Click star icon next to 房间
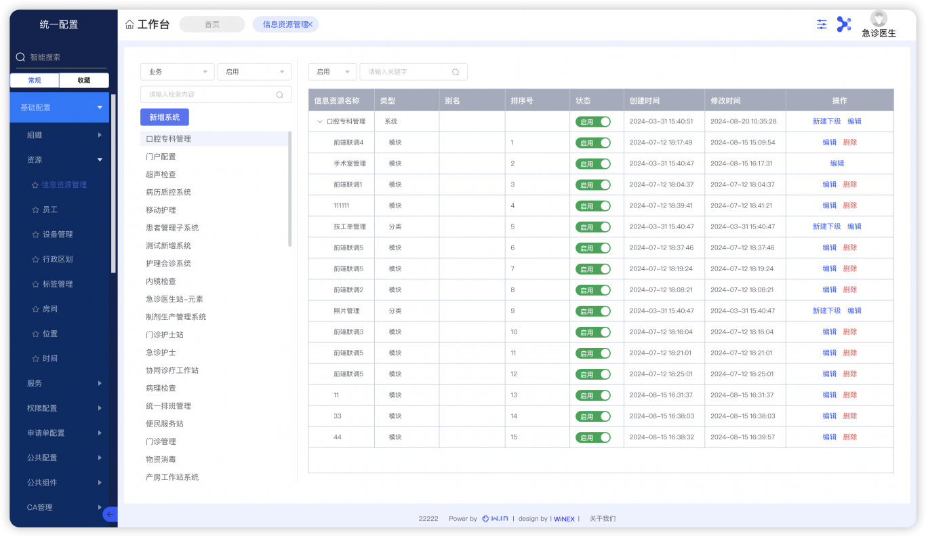Screen dimensions: 926x537 37,309
